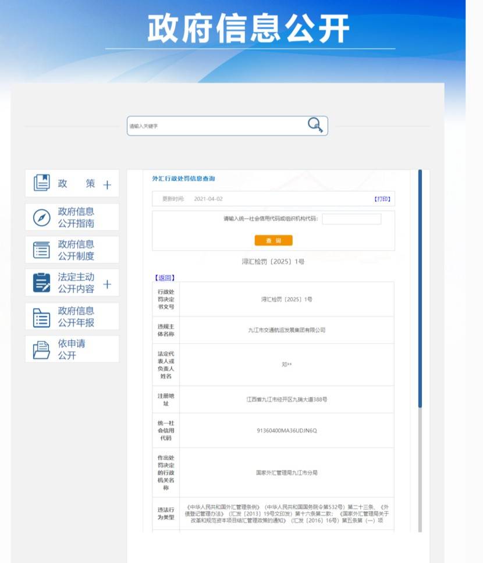This screenshot has width=483, height=563.
Task: Click the compass icon for 政府信息公开指南
Action: (42, 218)
